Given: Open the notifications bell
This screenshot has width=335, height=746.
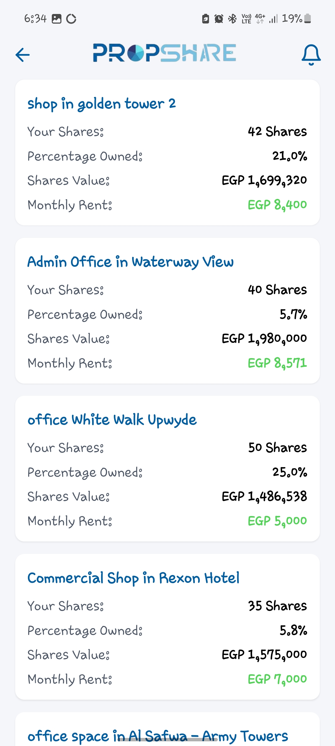Looking at the screenshot, I should (311, 55).
